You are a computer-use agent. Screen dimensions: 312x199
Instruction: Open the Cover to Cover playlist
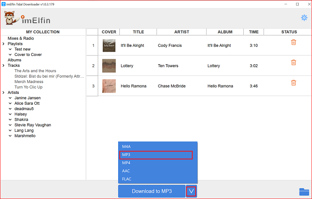point(28,55)
